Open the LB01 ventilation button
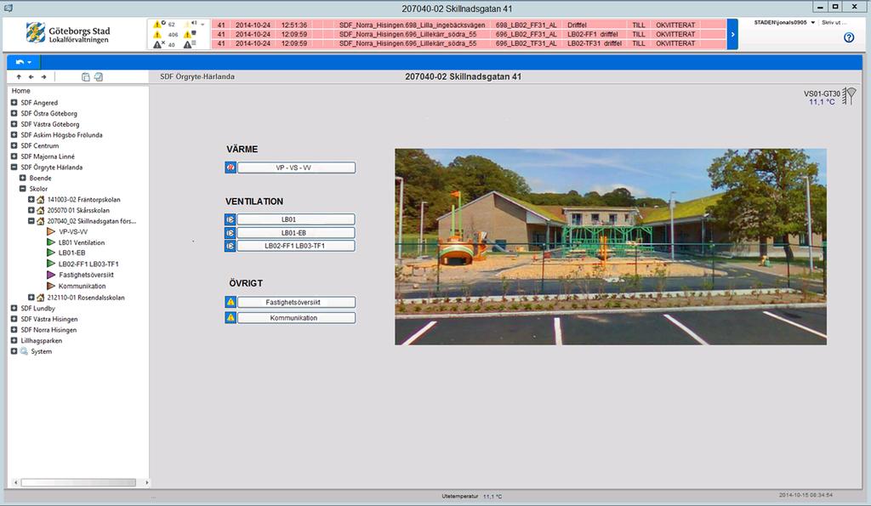The height and width of the screenshot is (506, 871). pyautogui.click(x=296, y=219)
